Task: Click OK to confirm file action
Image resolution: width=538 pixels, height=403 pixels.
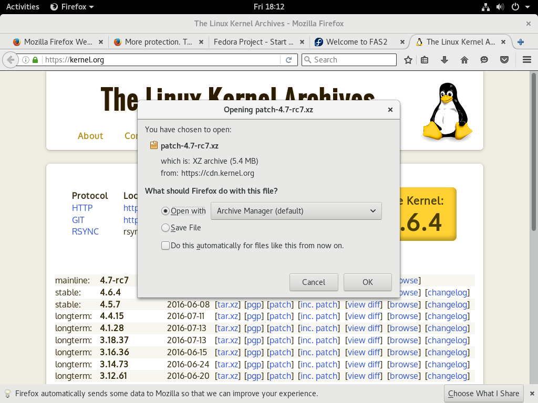Action: [367, 282]
